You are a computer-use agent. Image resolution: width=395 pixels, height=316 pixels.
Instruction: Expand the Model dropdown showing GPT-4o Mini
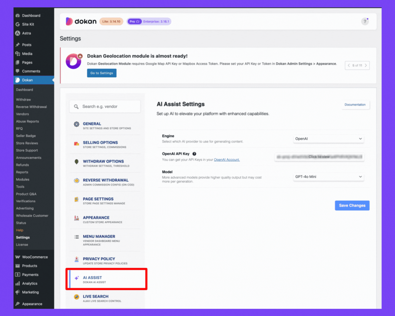pyautogui.click(x=328, y=177)
